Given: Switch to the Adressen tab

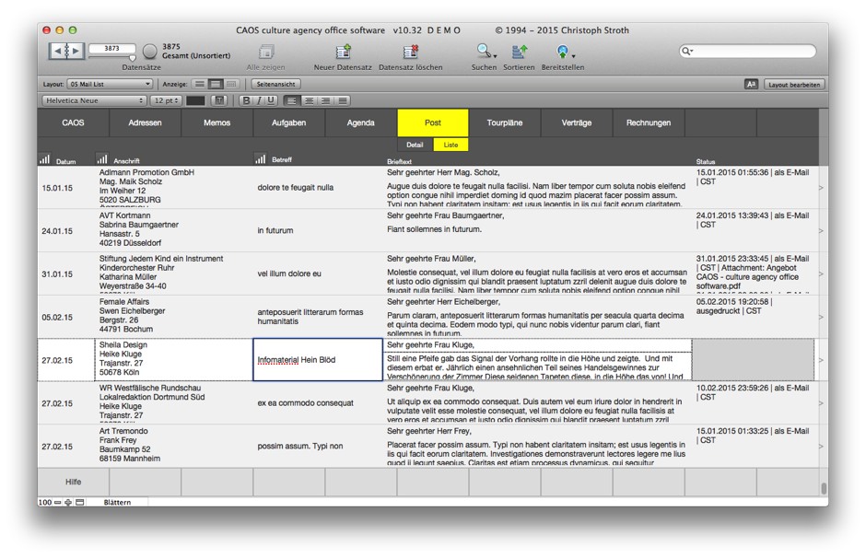Looking at the screenshot, I should click(x=146, y=122).
